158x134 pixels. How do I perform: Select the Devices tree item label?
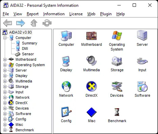tap(22, 108)
